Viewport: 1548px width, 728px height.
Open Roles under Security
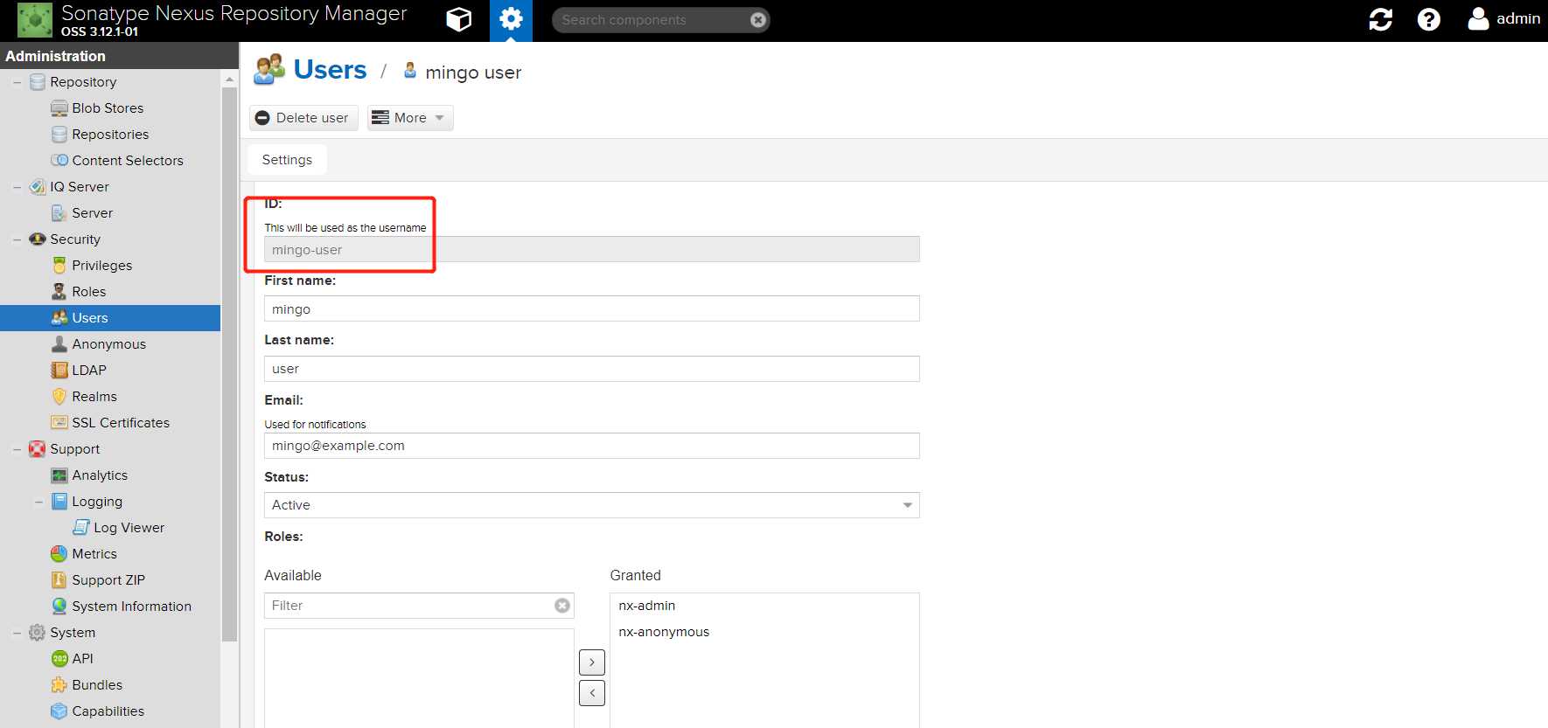[x=88, y=292]
